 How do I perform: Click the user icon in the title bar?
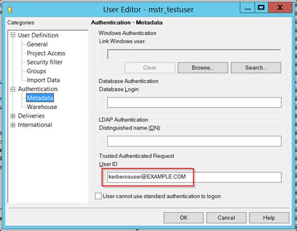click(x=9, y=9)
